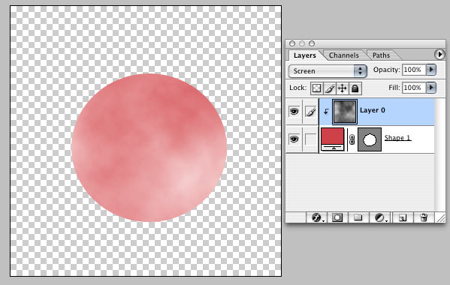Select the Layers tab
This screenshot has width=450, height=285.
click(304, 55)
